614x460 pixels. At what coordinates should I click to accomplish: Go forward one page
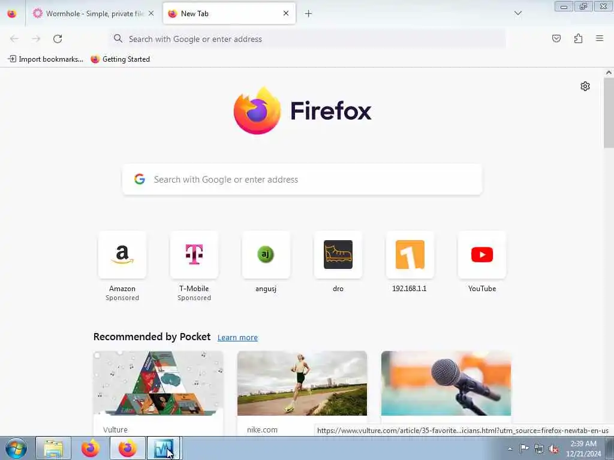[x=36, y=39]
